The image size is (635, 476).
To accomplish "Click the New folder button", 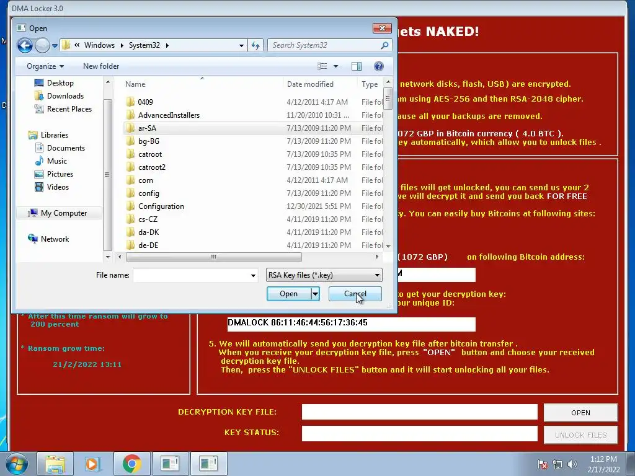I will point(101,66).
